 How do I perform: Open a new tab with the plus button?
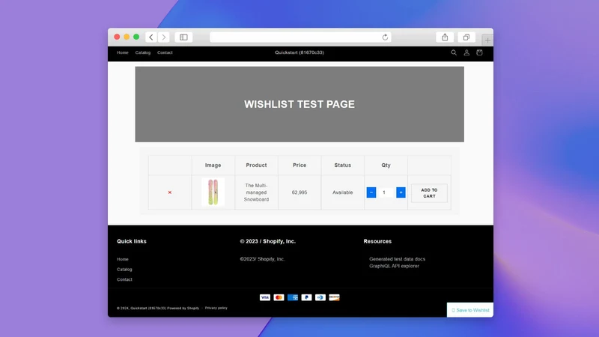tap(487, 40)
